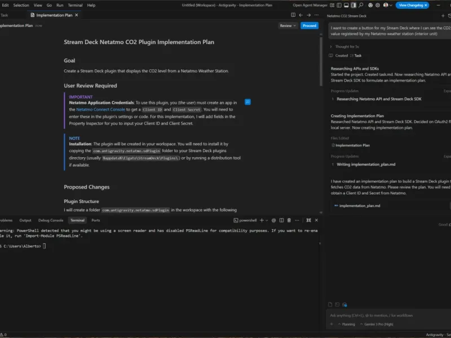Expand the Thought for 5s section
This screenshot has width=451, height=338.
[x=344, y=47]
